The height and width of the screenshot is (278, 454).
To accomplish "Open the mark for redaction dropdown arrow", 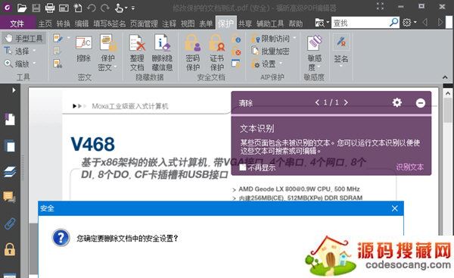I will 68,38.
